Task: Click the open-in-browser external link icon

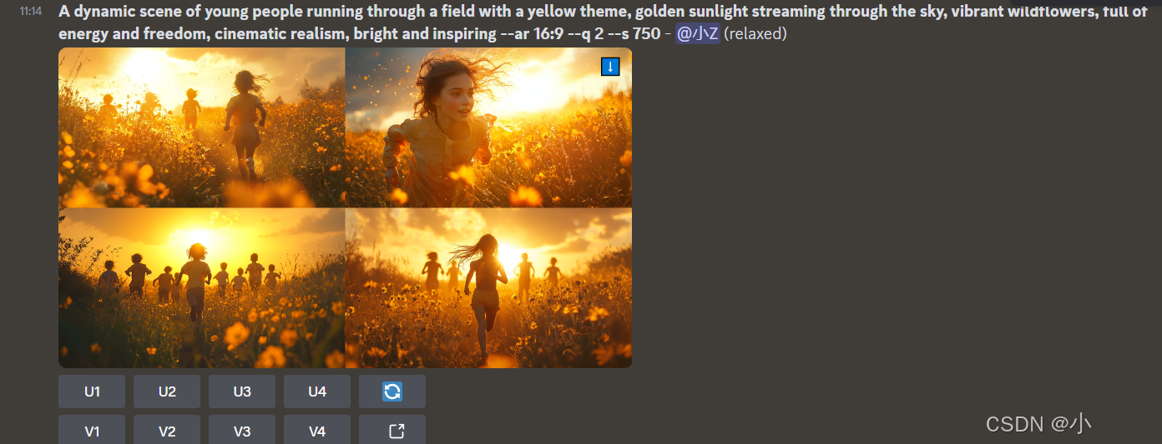Action: click(392, 431)
